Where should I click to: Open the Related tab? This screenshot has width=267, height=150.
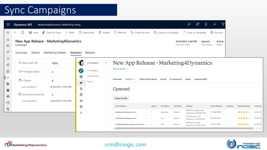click(90, 53)
